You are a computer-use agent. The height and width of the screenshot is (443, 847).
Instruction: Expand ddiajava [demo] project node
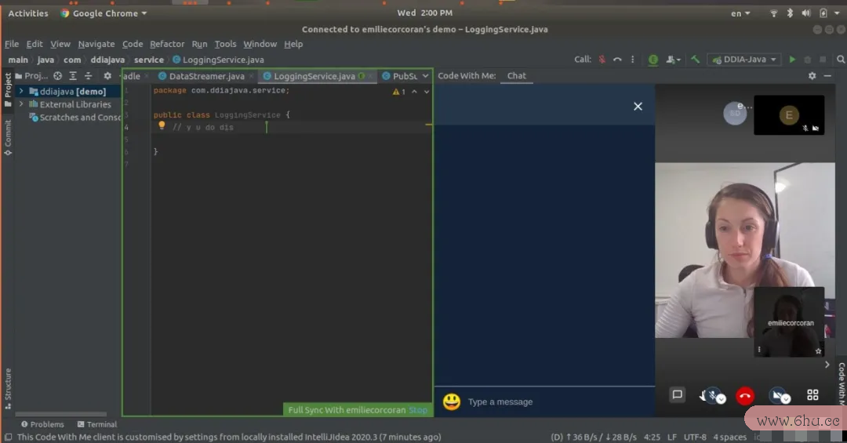click(x=21, y=91)
